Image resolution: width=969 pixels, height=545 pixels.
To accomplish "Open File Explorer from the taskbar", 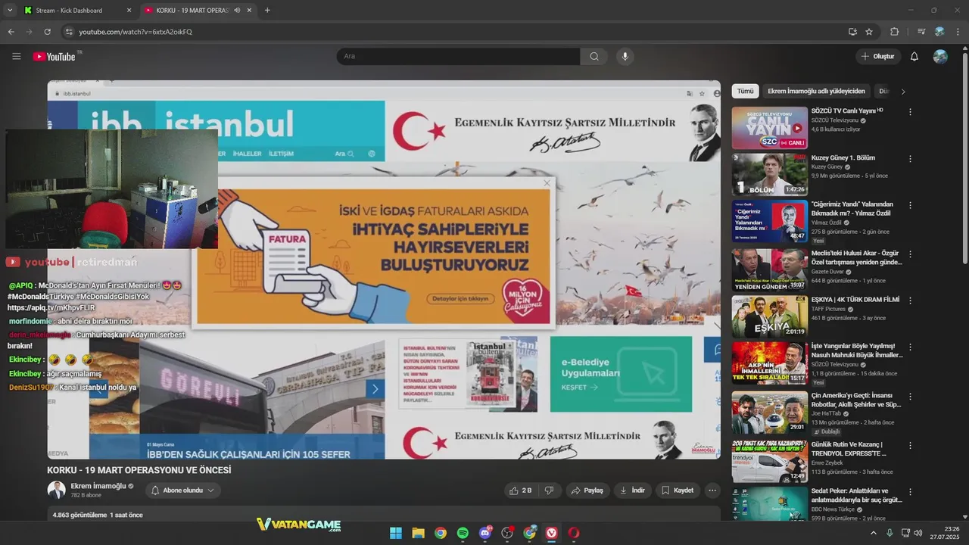I will [418, 533].
